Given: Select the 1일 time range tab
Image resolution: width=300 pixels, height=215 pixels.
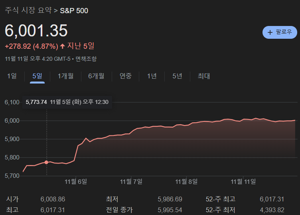Looking at the screenshot, I should [x=12, y=76].
